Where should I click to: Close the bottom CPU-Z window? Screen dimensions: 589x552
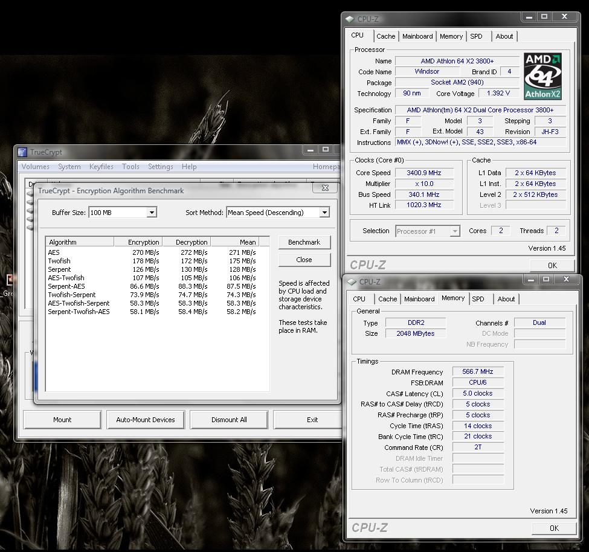point(566,279)
